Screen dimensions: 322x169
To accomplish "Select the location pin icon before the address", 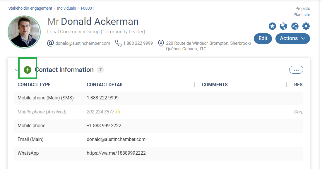I will click(x=160, y=43).
